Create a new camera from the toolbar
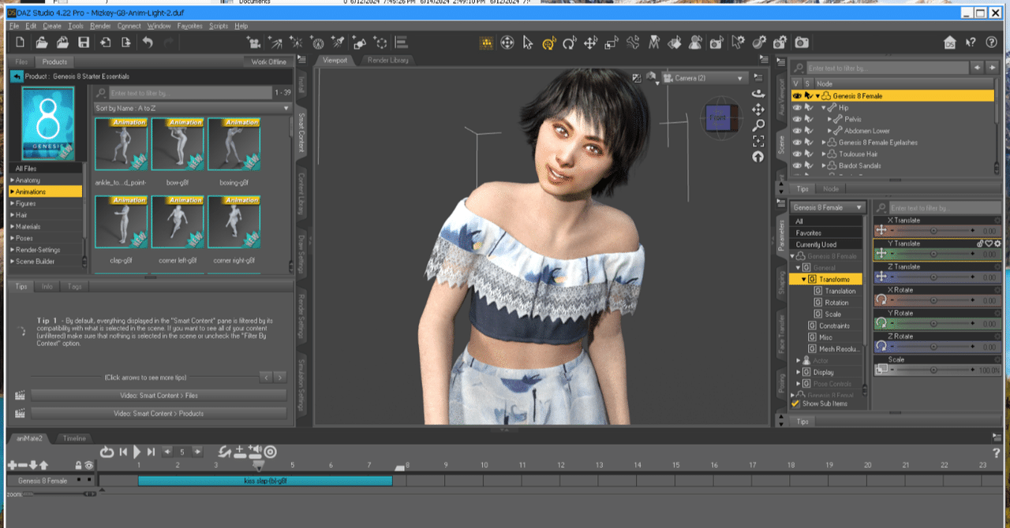Image resolution: width=1010 pixels, height=528 pixels. (x=254, y=43)
